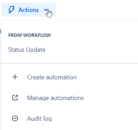Click the plus icon beside Create automation
Screen dimensions: 138x130
point(15,77)
